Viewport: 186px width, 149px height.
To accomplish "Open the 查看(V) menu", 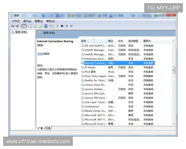I will click(39, 21).
